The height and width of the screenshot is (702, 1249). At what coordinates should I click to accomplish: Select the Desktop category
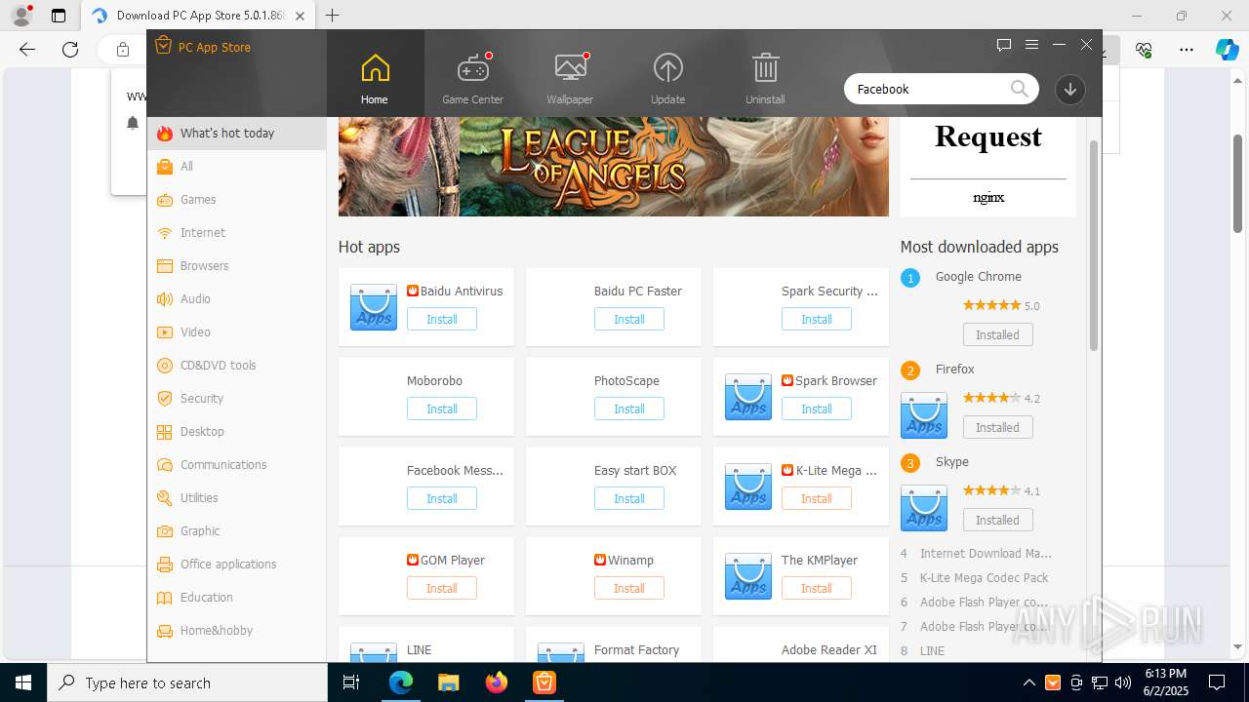click(236, 432)
